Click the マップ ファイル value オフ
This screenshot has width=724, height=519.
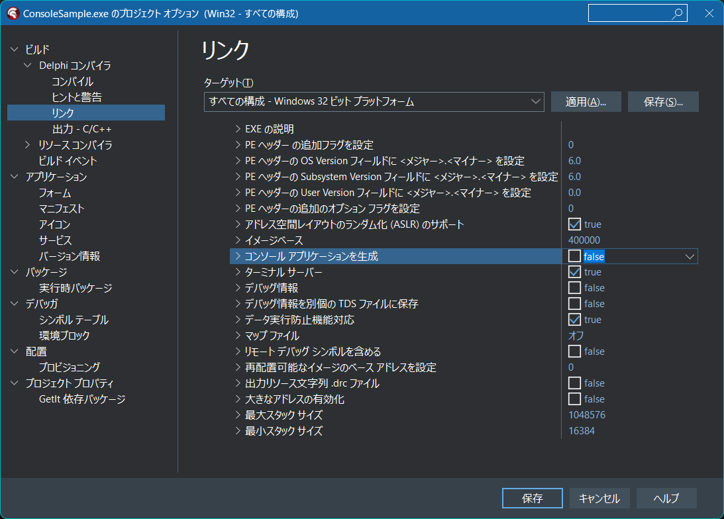pos(576,336)
